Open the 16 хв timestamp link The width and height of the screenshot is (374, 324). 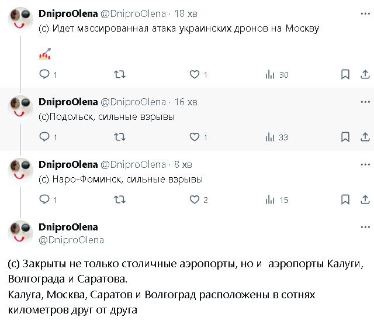(188, 102)
